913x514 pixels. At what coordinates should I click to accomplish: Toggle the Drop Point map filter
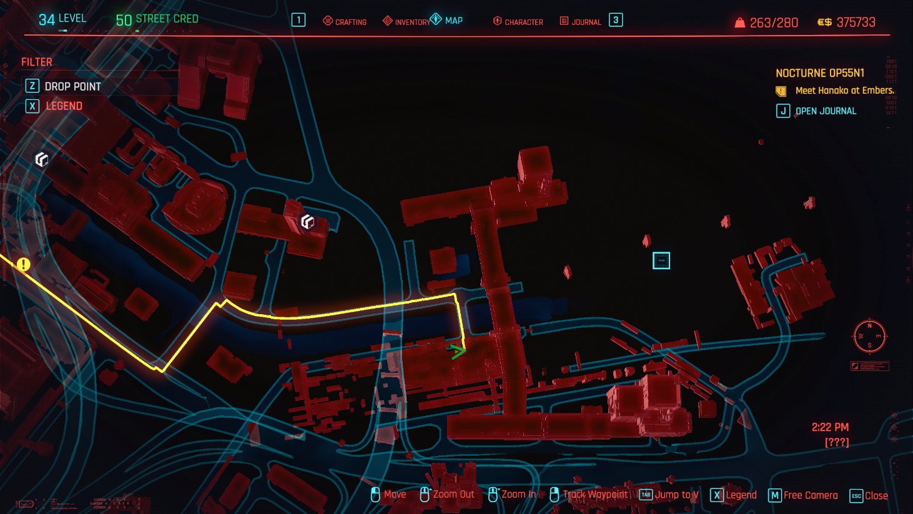(x=73, y=86)
